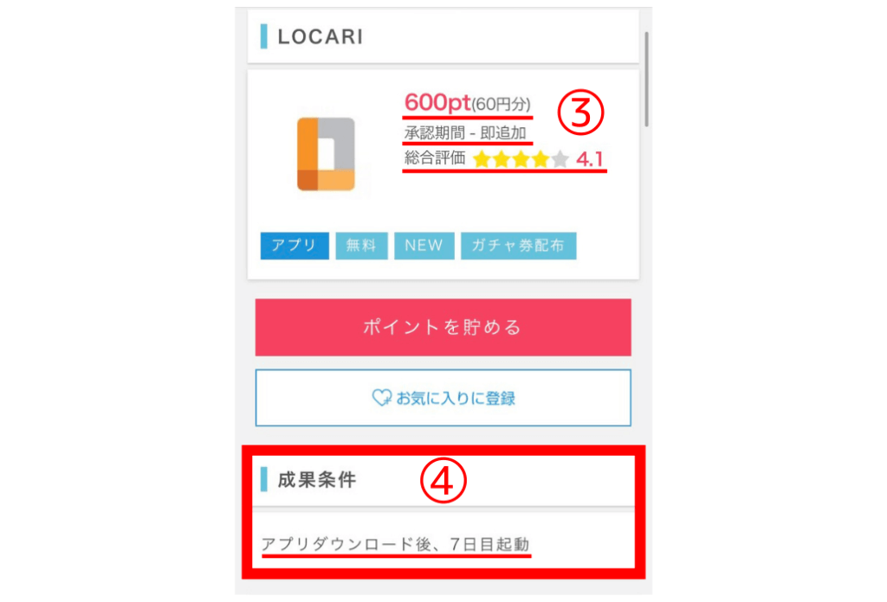Select the ガチャ券配布 tag
887x602 pixels.
pyautogui.click(x=518, y=246)
